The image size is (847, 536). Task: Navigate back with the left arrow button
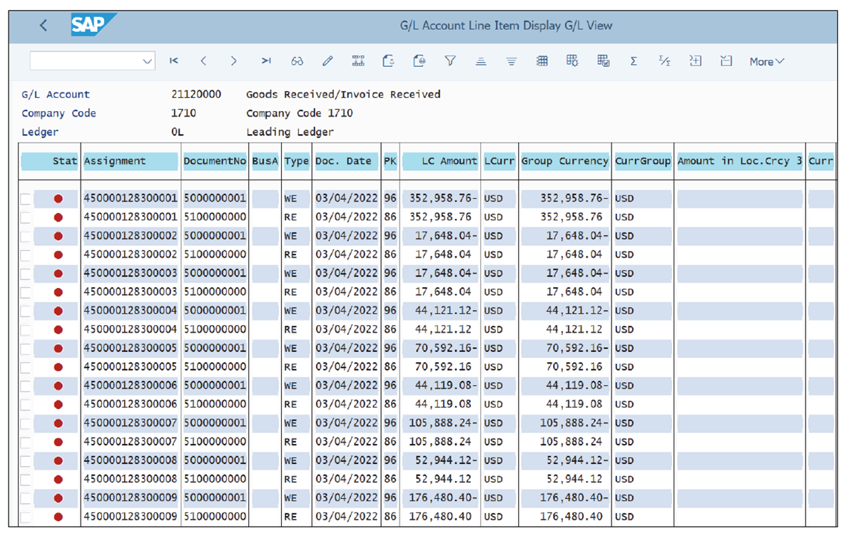pyautogui.click(x=43, y=26)
